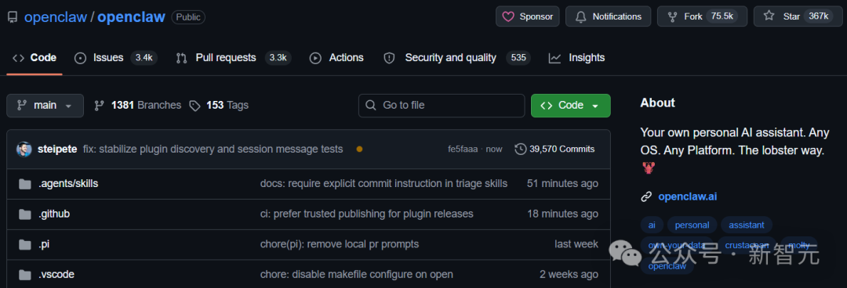
Task: Click the Issues circle-dot icon
Action: pos(81,58)
